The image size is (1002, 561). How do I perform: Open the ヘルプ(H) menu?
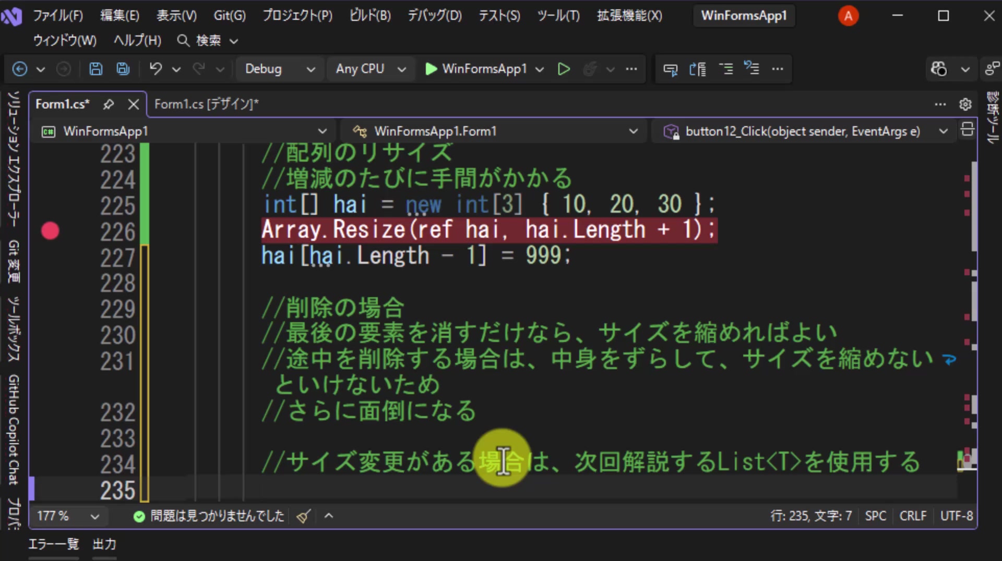137,41
